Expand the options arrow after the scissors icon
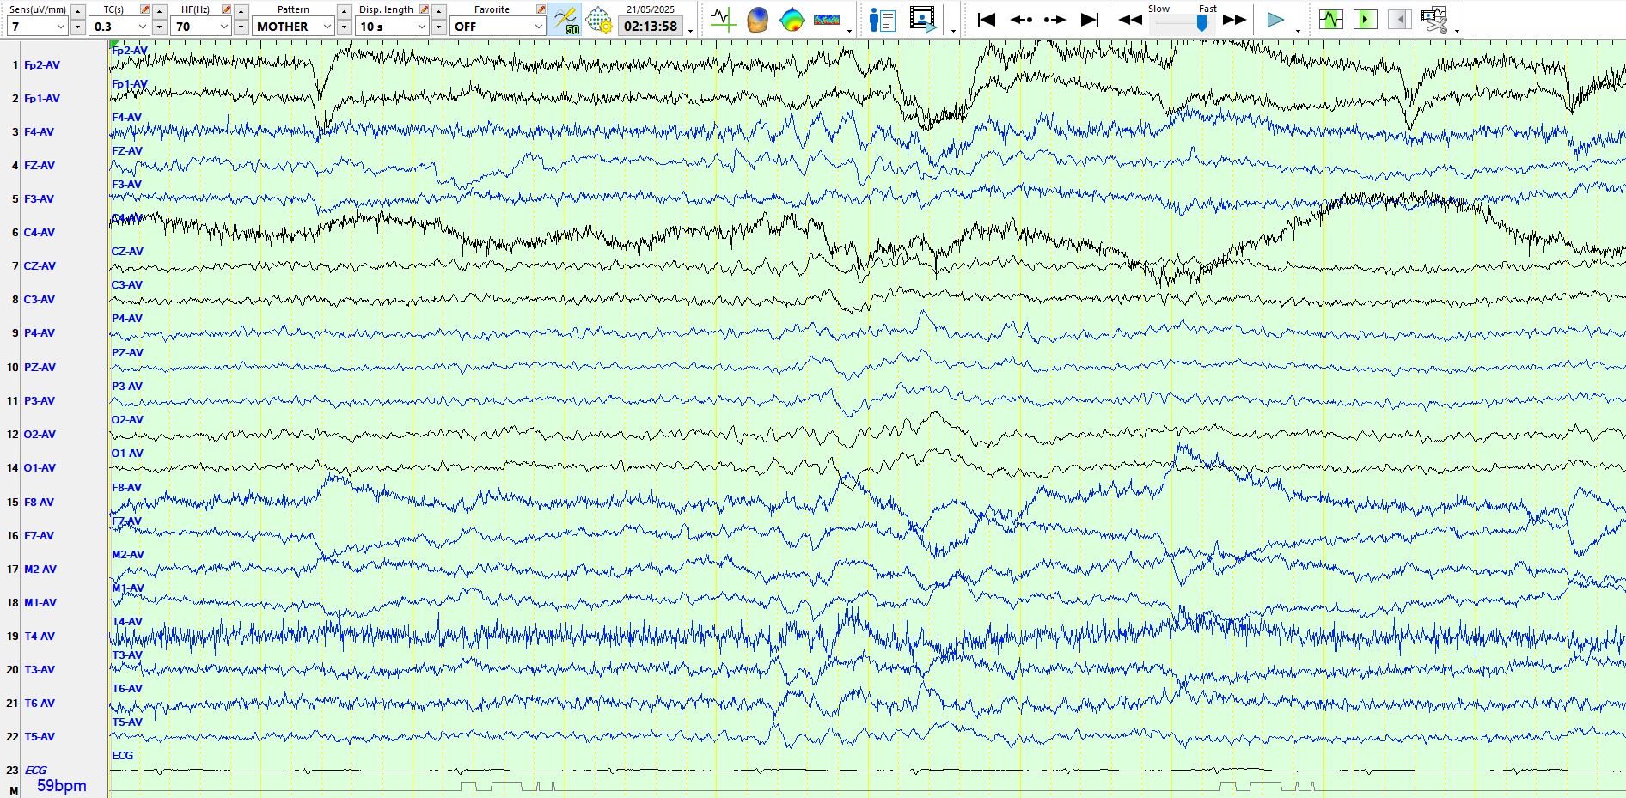 click(1457, 31)
